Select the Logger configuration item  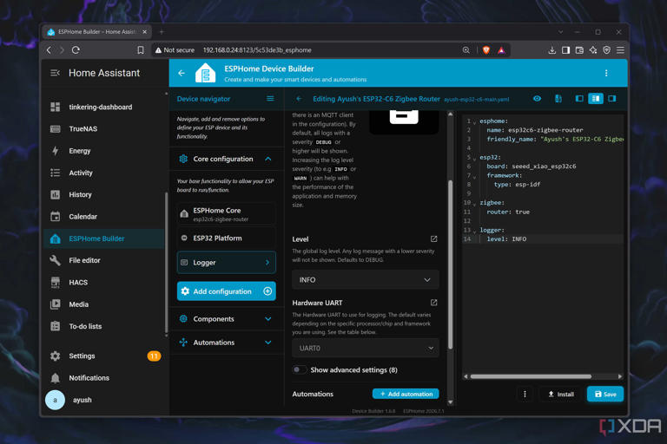pos(227,263)
